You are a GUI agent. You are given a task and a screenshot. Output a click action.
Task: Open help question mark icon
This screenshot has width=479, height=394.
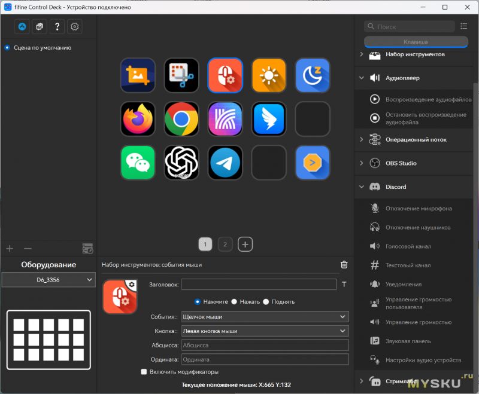coord(57,26)
